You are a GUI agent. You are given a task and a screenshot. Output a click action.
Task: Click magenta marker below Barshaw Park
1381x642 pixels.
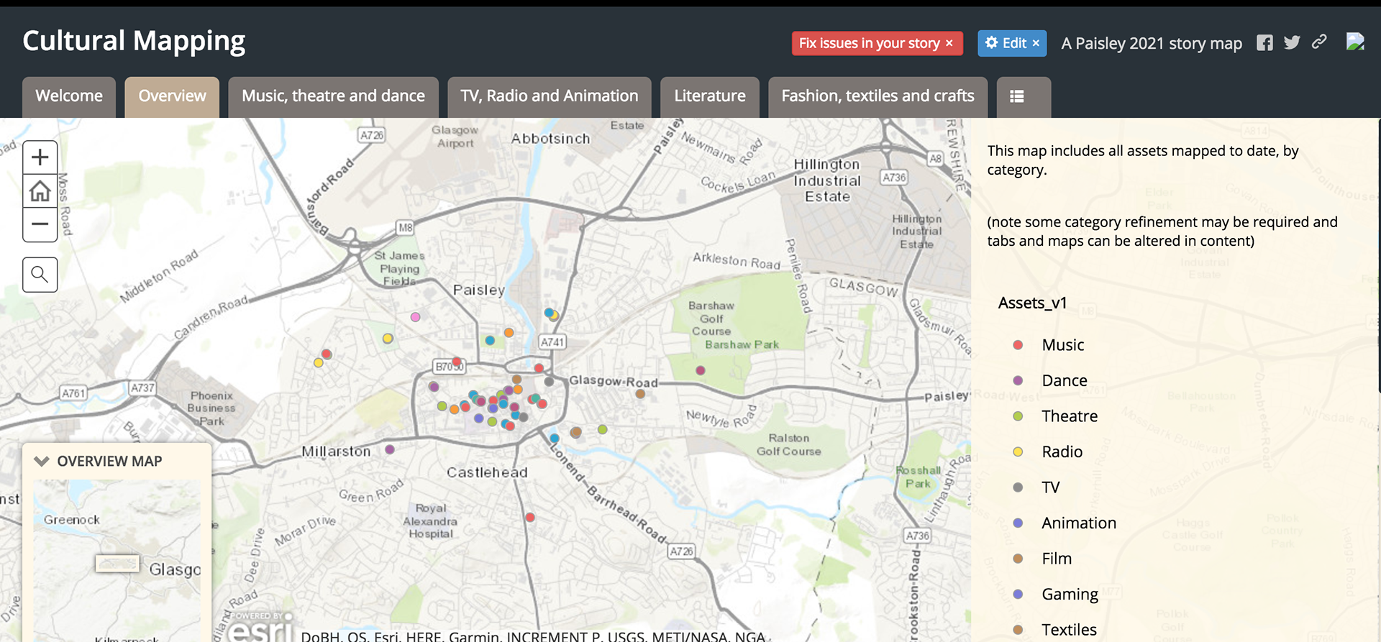point(701,370)
